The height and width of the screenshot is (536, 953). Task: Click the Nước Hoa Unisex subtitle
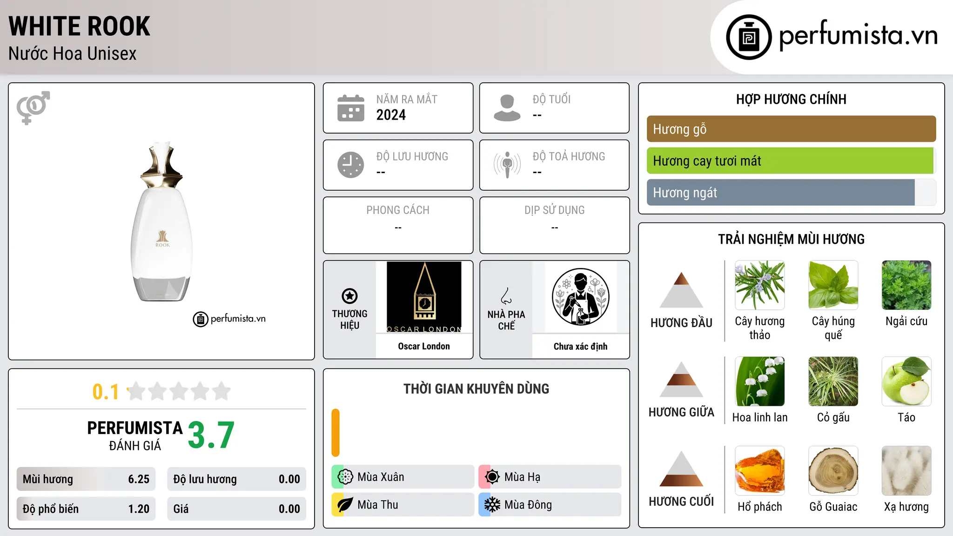click(73, 54)
